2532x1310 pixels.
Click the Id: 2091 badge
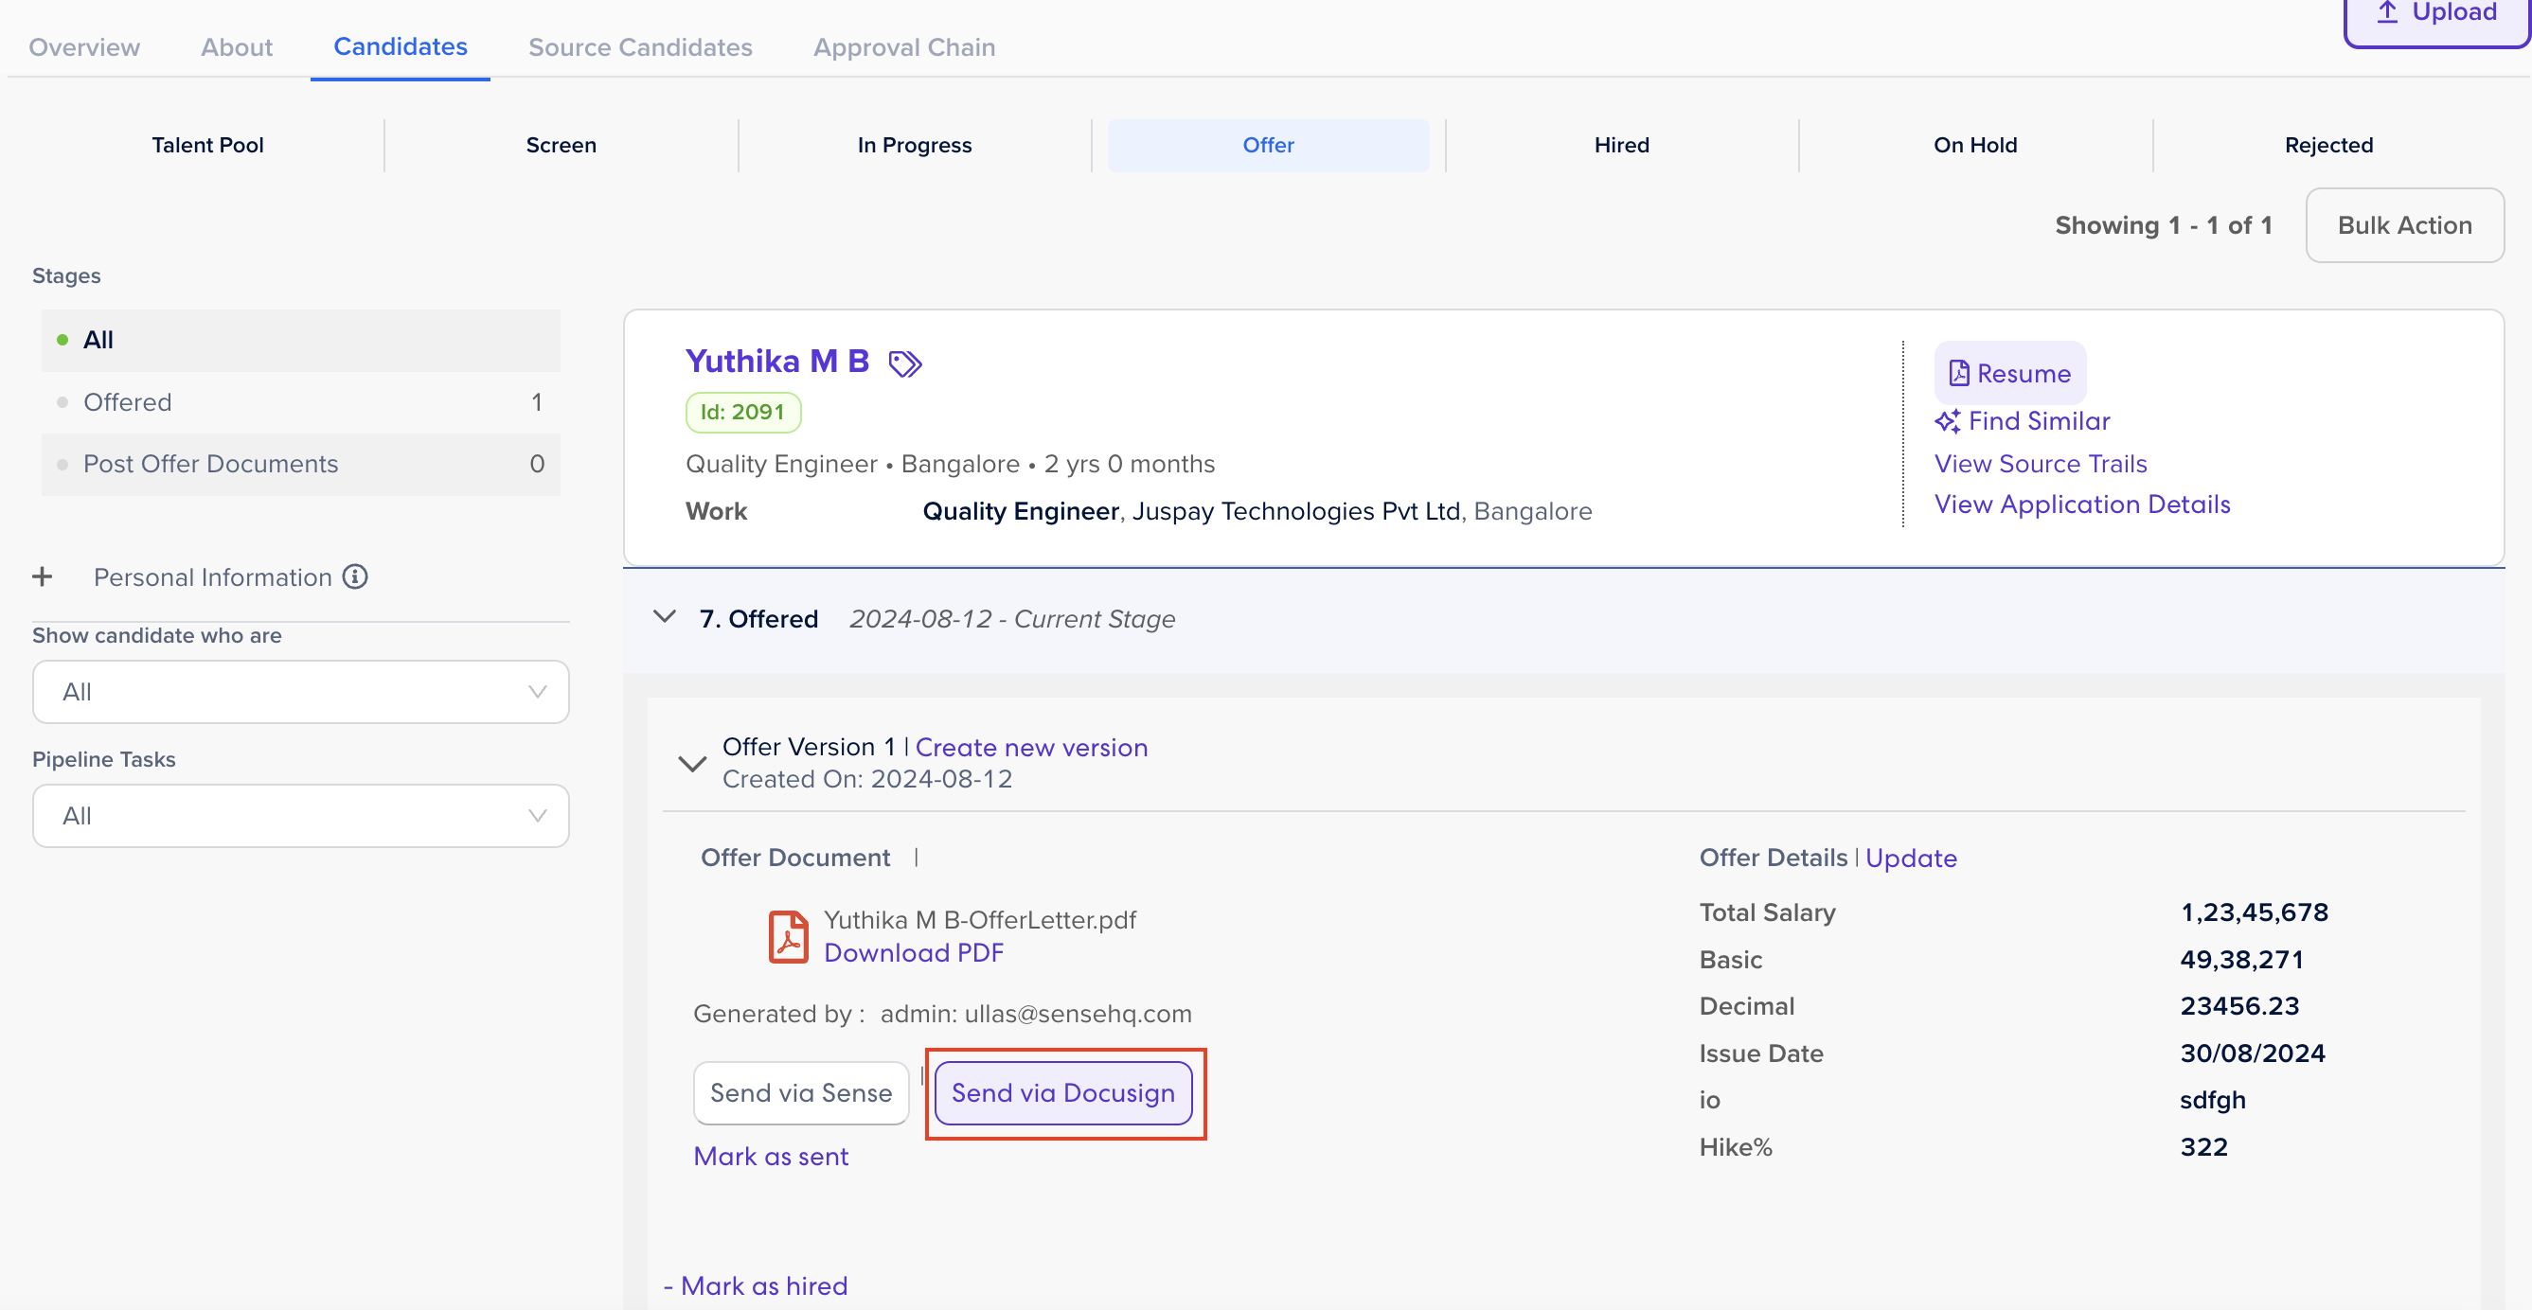[742, 412]
